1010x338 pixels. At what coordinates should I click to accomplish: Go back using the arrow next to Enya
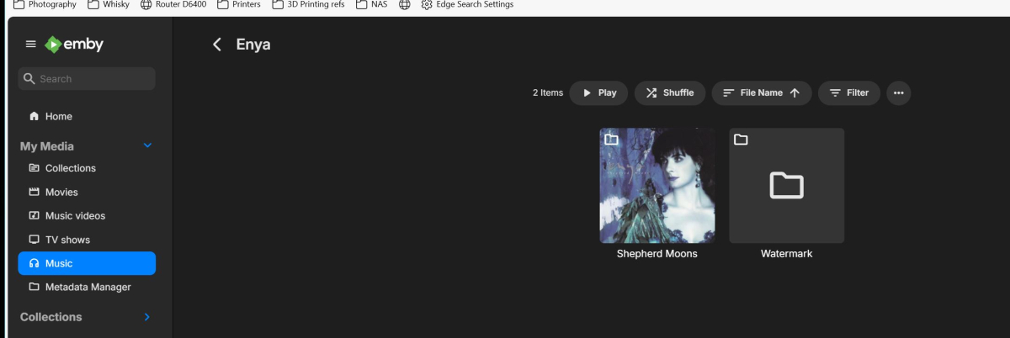(x=217, y=45)
